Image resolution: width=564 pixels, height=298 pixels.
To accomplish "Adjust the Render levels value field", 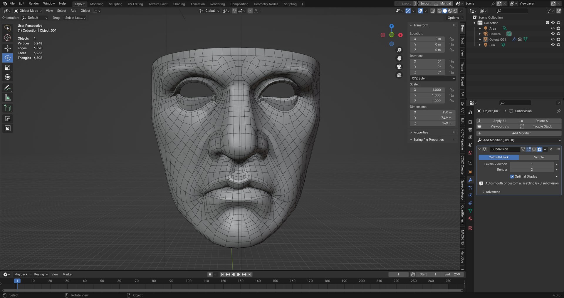I will [532, 170].
